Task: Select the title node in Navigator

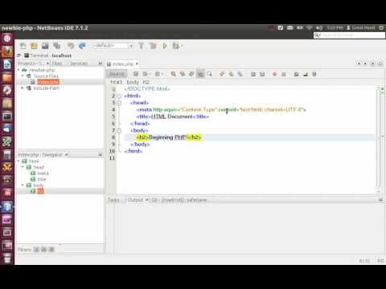Action: 42,179
